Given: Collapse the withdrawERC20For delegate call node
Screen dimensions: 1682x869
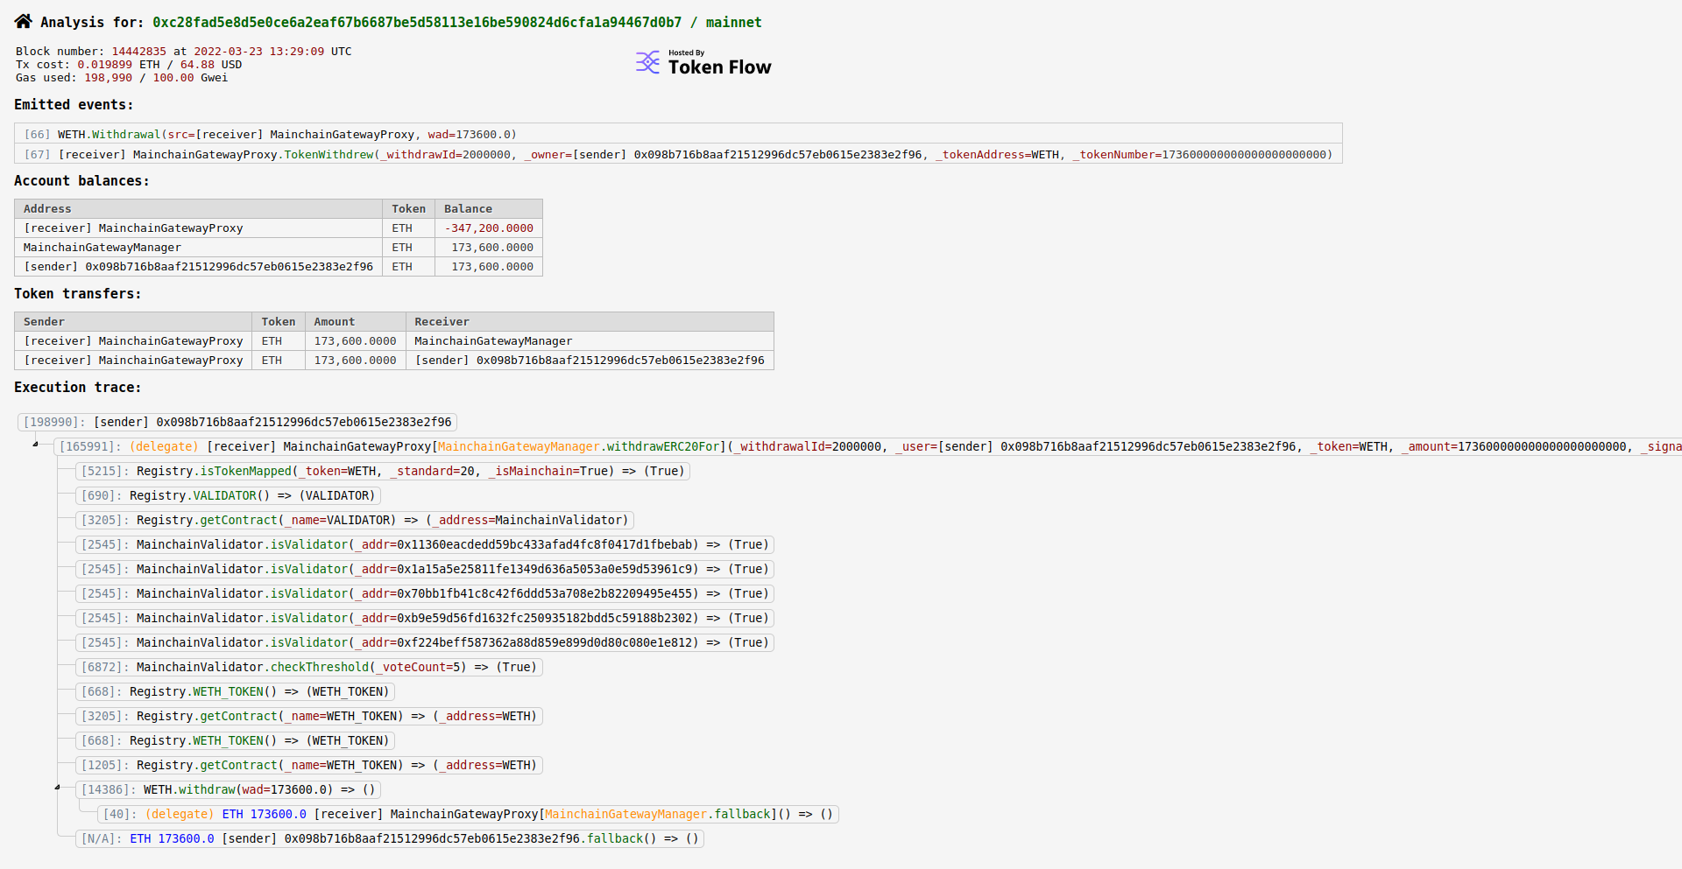Looking at the screenshot, I should click(36, 445).
